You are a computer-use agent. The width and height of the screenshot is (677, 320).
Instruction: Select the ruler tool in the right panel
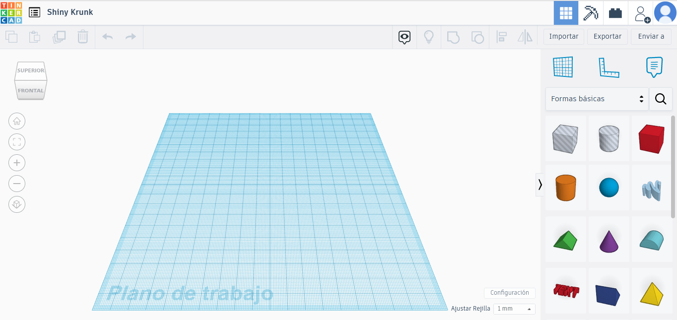(x=609, y=67)
